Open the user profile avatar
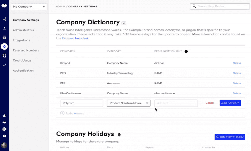The height and width of the screenshot is (151, 251). click(x=4, y=145)
